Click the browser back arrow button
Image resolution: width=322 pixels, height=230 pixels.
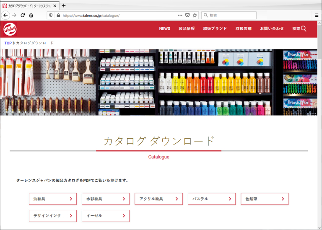[5, 15]
